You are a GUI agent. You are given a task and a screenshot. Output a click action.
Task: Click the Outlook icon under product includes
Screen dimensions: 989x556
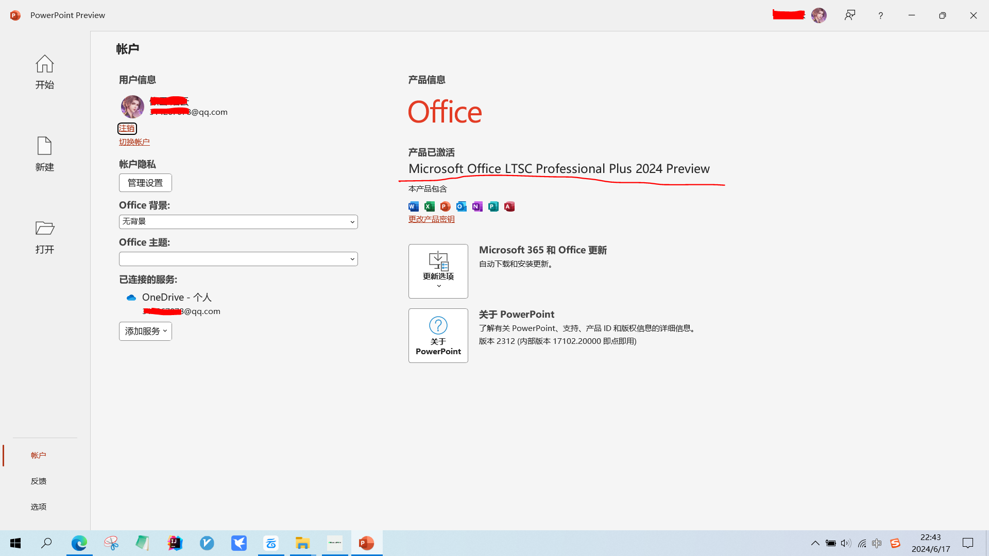point(462,206)
